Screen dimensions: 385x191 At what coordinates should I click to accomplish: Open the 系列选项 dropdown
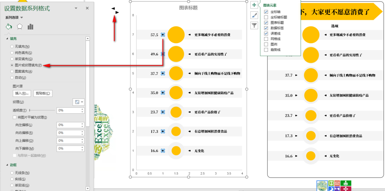tap(14, 17)
